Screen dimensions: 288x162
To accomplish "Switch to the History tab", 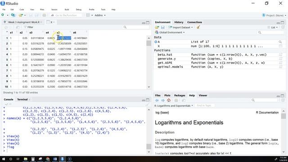I will click(x=179, y=22).
